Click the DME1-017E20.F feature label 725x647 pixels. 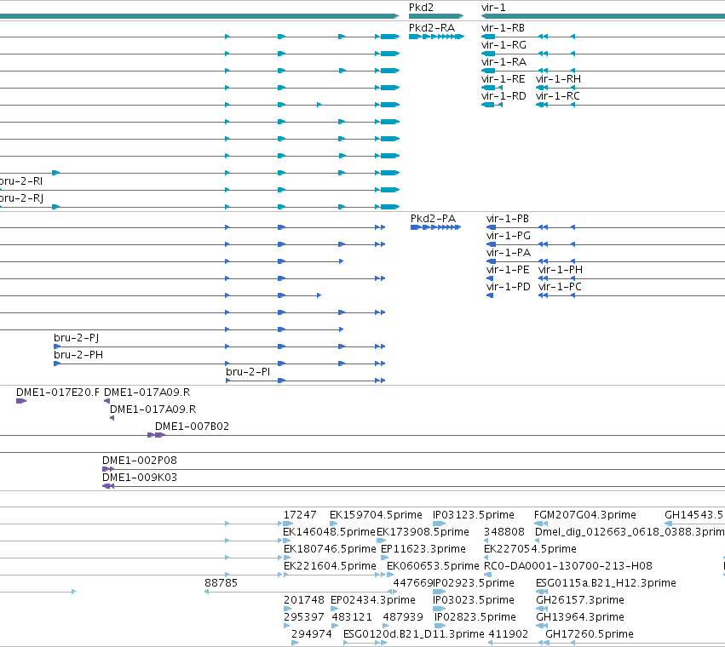[58, 392]
